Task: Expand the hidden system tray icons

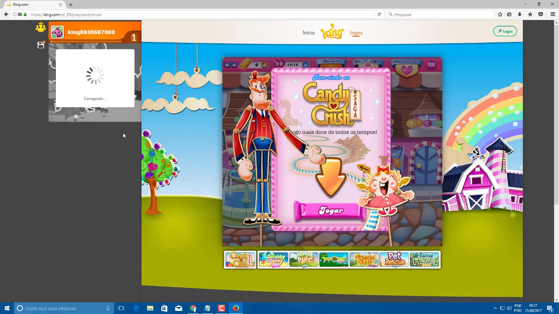Action: click(495, 308)
